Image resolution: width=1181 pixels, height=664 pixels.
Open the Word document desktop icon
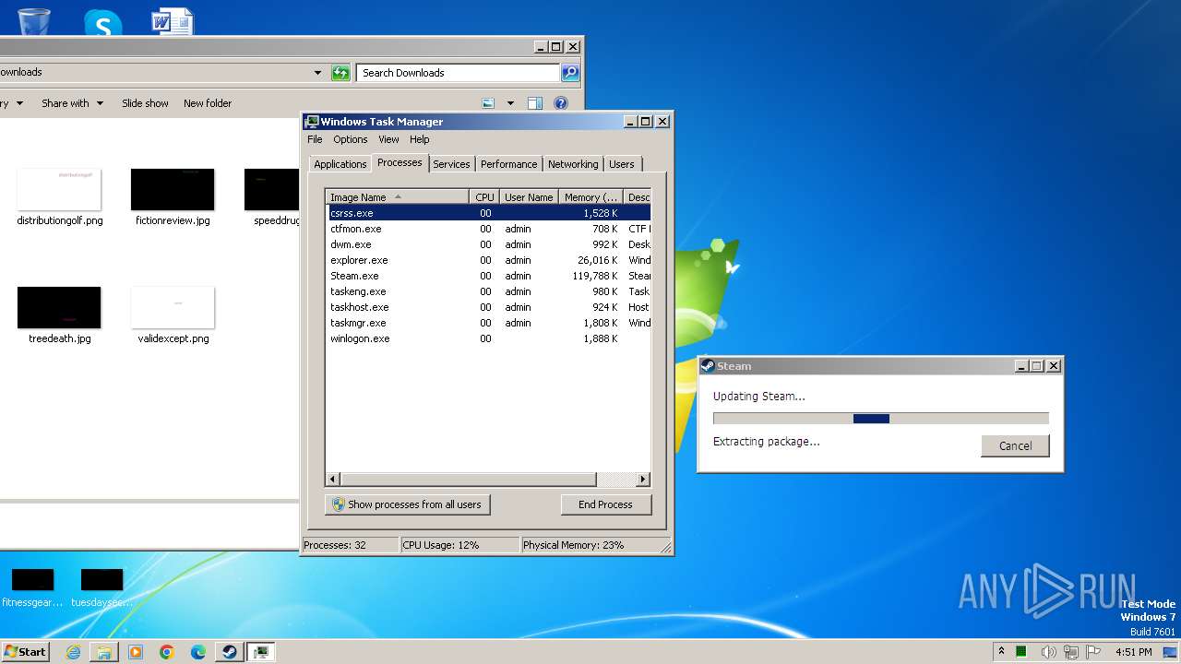(x=173, y=20)
